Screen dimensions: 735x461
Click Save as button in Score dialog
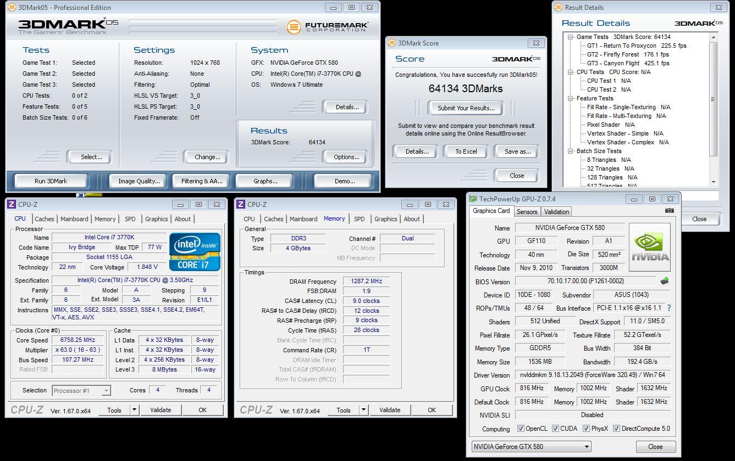click(517, 151)
